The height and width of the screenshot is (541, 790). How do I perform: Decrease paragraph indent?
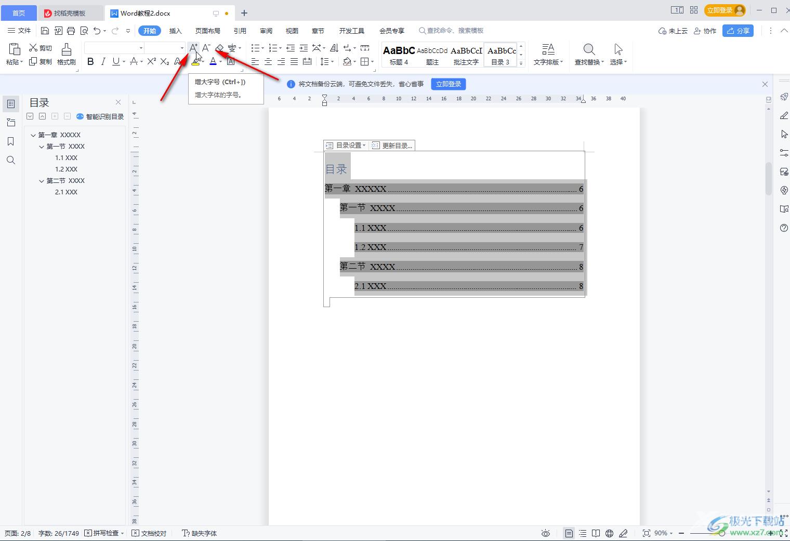pos(291,48)
